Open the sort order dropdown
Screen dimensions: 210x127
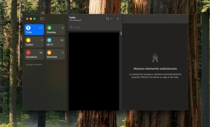click(x=109, y=19)
